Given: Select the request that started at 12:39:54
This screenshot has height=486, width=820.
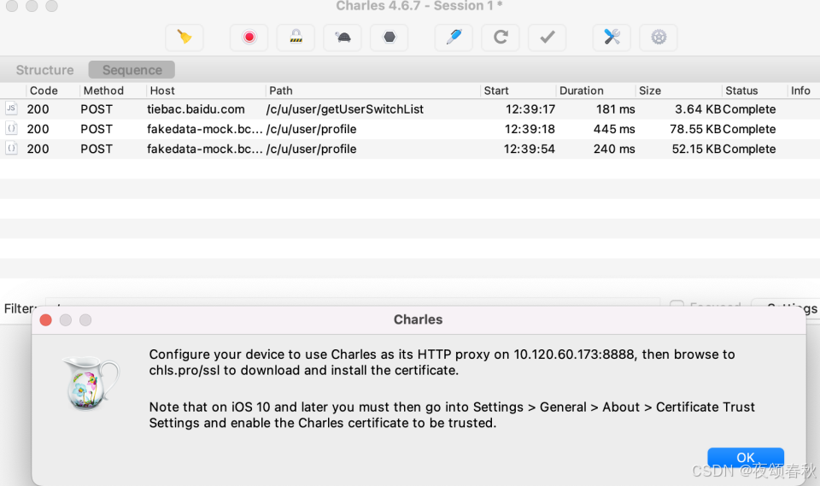Looking at the screenshot, I should coord(410,149).
